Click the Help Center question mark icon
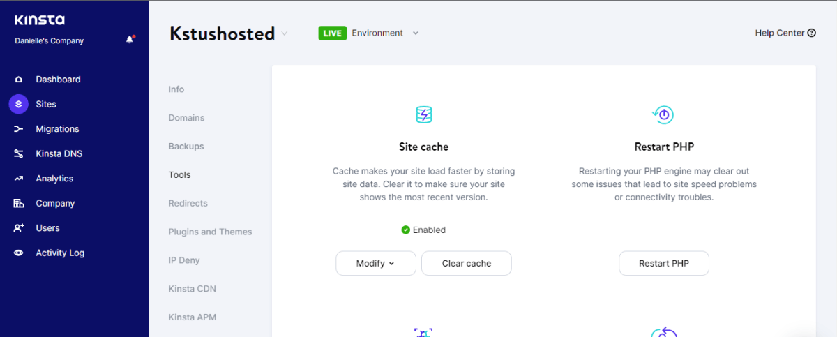Image resolution: width=837 pixels, height=337 pixels. (x=812, y=33)
